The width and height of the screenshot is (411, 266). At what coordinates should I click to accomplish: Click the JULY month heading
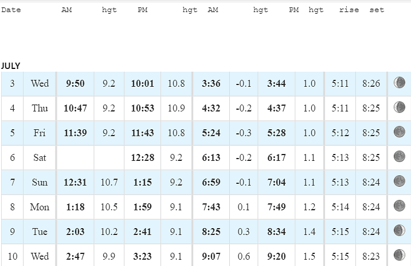[10, 65]
